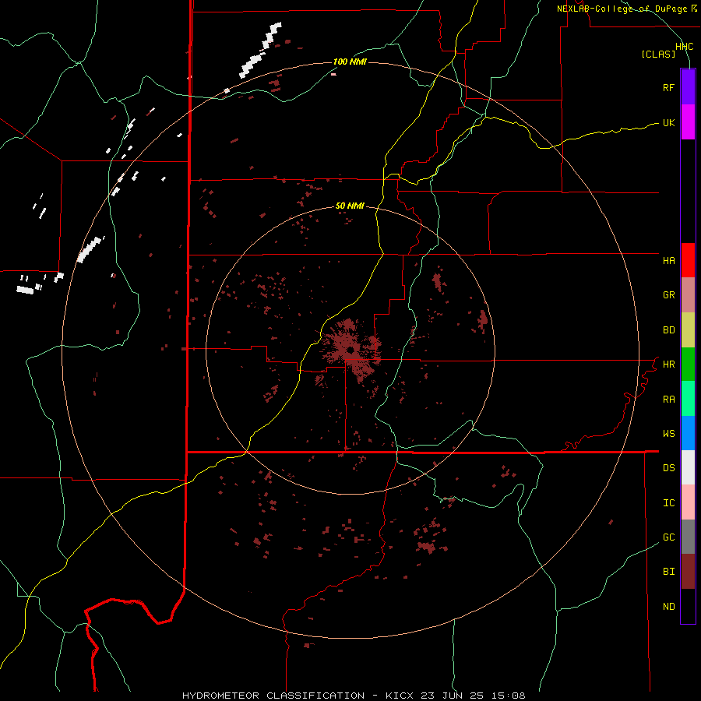This screenshot has width=701, height=701.
Task: Click the [CLAS] units label
Action: click(658, 55)
